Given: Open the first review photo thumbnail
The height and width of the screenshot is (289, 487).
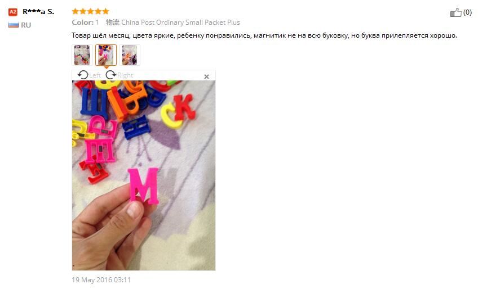Looking at the screenshot, I should [82, 55].
